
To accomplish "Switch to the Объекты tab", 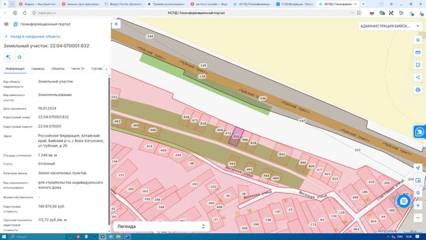I will coord(57,69).
